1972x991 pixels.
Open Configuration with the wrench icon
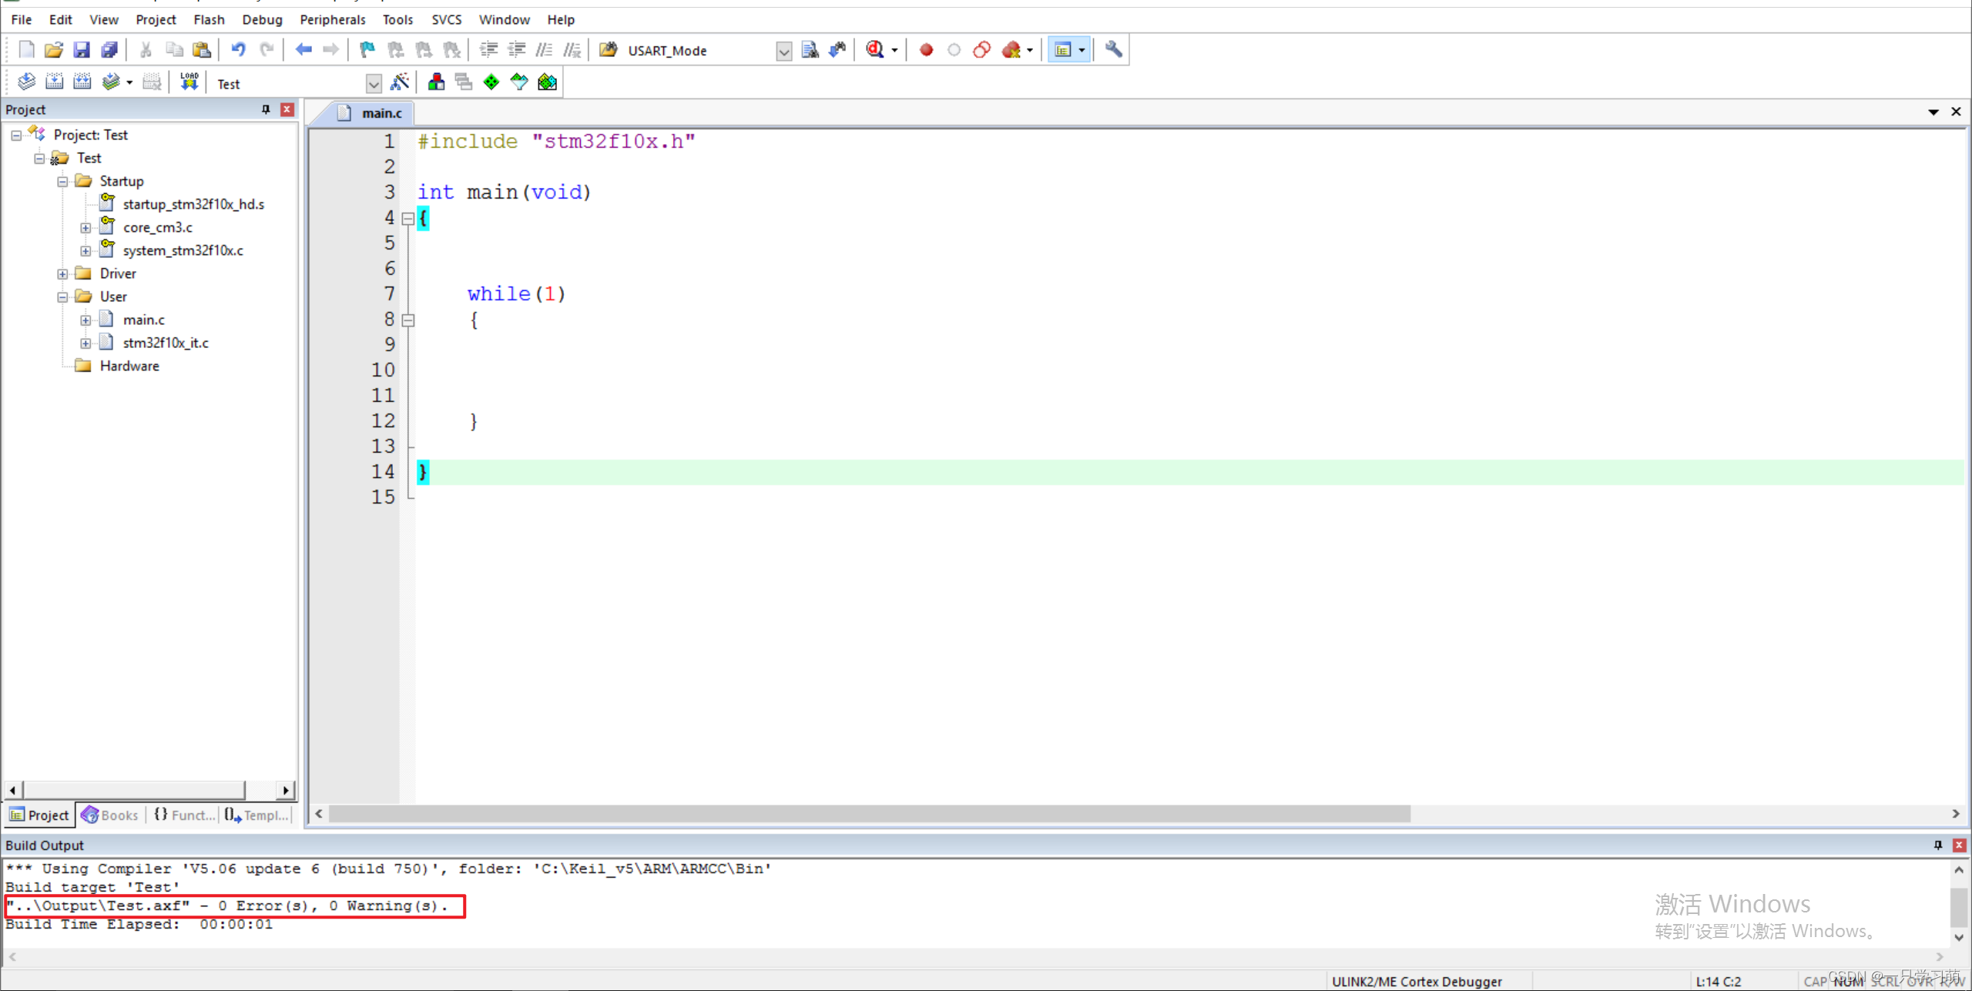(1113, 50)
